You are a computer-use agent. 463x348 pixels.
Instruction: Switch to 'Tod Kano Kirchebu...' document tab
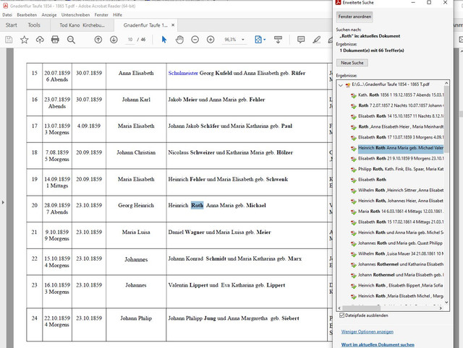click(x=82, y=25)
